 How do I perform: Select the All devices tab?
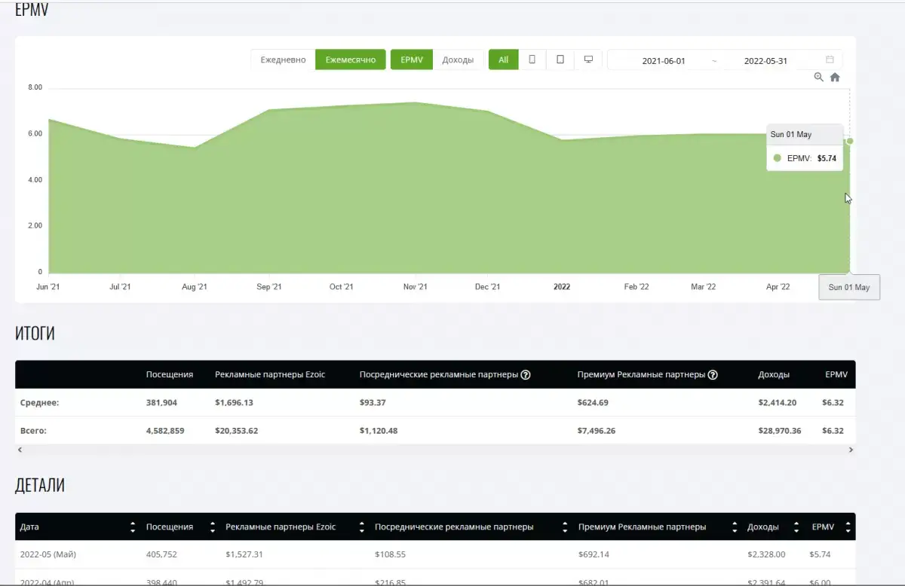click(x=503, y=60)
